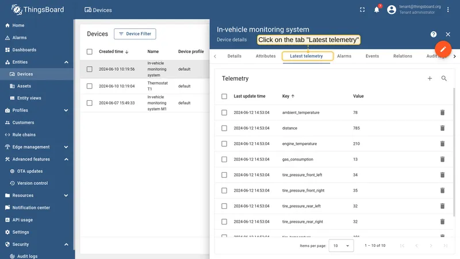Delete the tire_pressure_front_left entry
This screenshot has width=460, height=259.
point(442,175)
